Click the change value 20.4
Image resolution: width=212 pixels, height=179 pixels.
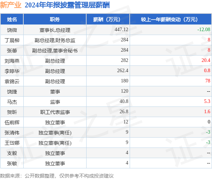[206, 60]
